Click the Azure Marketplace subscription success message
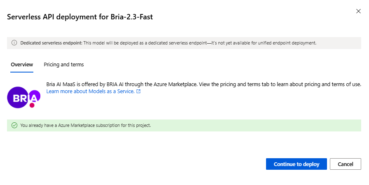 tap(86, 125)
